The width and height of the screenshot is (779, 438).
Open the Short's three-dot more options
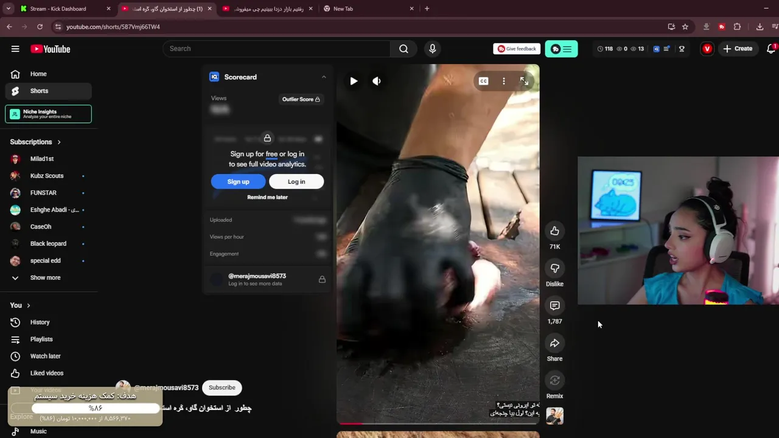[503, 81]
